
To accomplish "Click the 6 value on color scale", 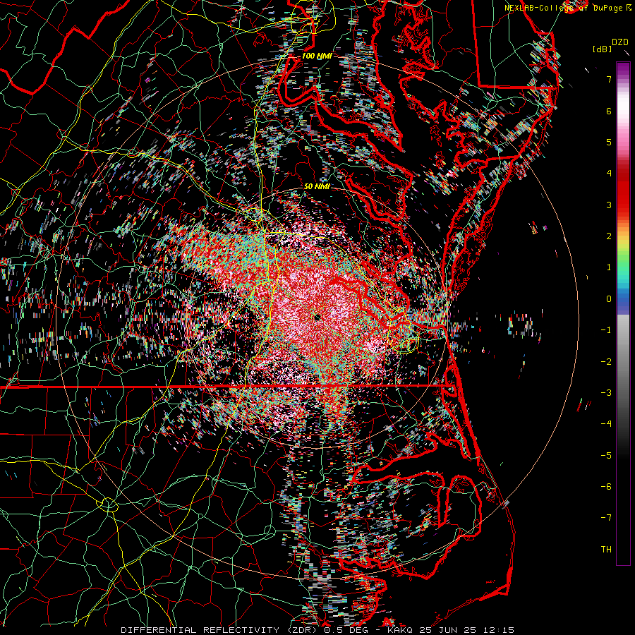I will tap(609, 111).
